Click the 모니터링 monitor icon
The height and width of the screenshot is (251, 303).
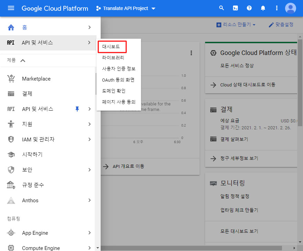[x=213, y=183]
